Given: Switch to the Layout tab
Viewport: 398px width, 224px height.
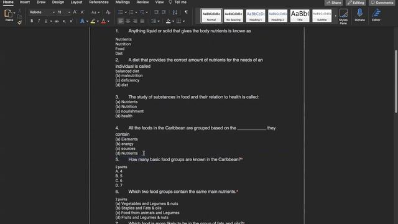Looking at the screenshot, I should 76,2.
